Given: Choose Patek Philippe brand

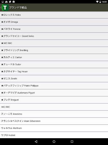Looking at the screenshot, I should (x=54, y=86).
